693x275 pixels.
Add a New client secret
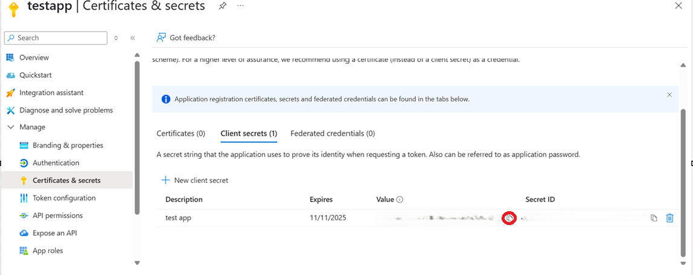click(194, 181)
